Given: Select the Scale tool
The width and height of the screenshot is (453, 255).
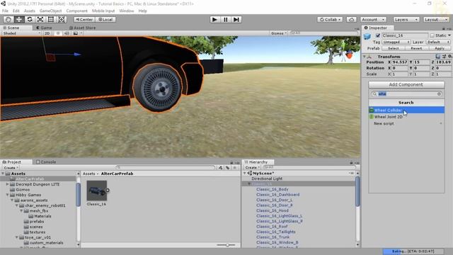Looking at the screenshot, I should [x=40, y=19].
